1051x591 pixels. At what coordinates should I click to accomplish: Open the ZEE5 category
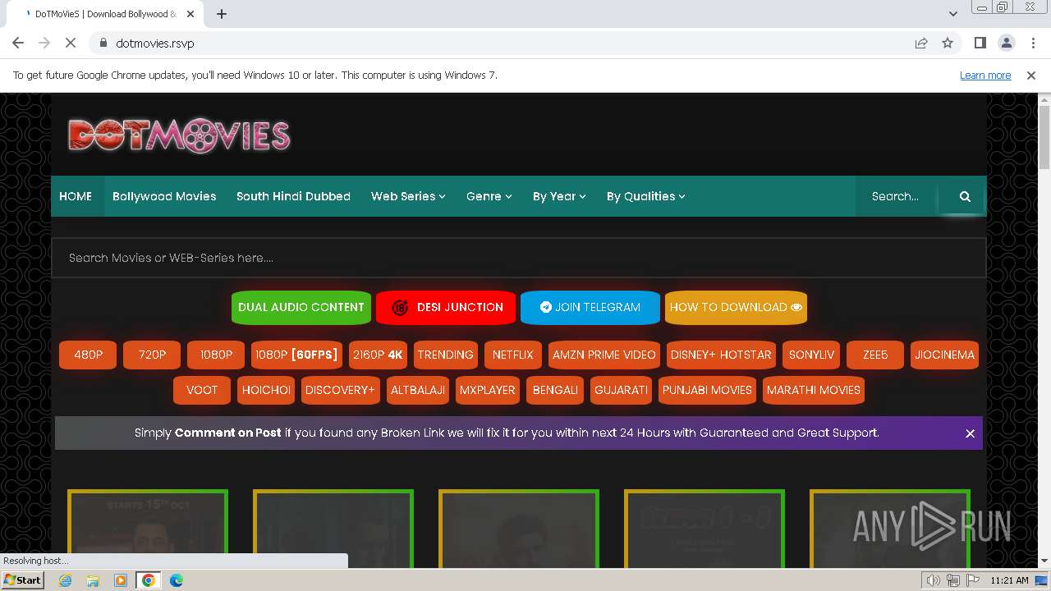click(875, 355)
